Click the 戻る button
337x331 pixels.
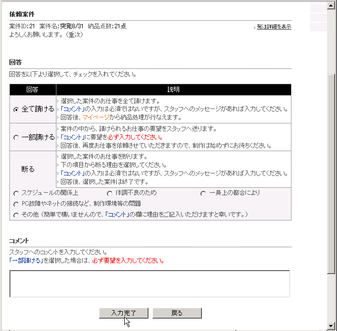tap(177, 313)
